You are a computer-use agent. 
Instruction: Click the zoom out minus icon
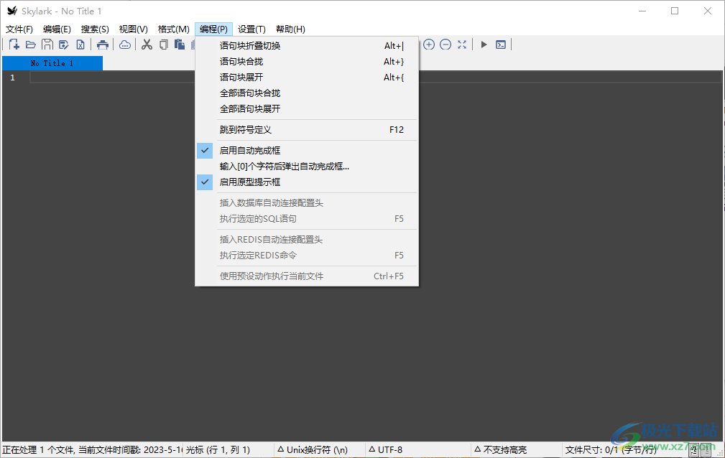445,45
